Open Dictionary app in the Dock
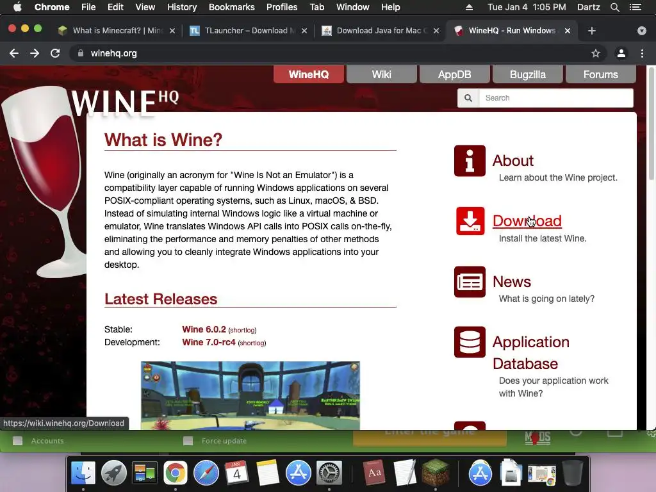This screenshot has height=492, width=656. (373, 473)
